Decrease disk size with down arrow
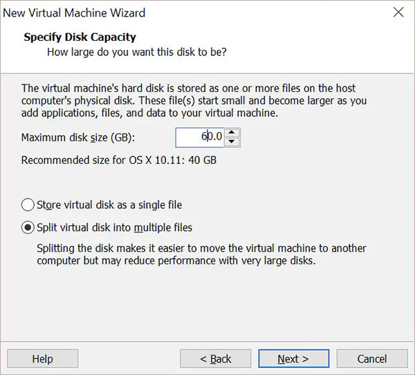This screenshot has height=375, width=415. pos(232,142)
